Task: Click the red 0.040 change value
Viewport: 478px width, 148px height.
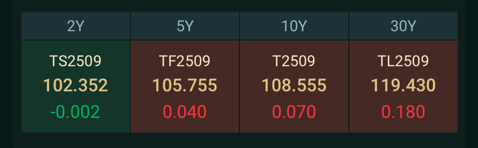Action: pyautogui.click(x=185, y=112)
